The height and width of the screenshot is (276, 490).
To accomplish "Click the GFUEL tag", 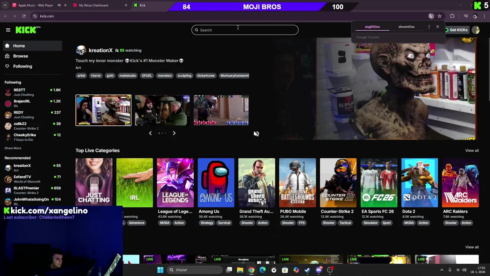I will click(x=147, y=76).
